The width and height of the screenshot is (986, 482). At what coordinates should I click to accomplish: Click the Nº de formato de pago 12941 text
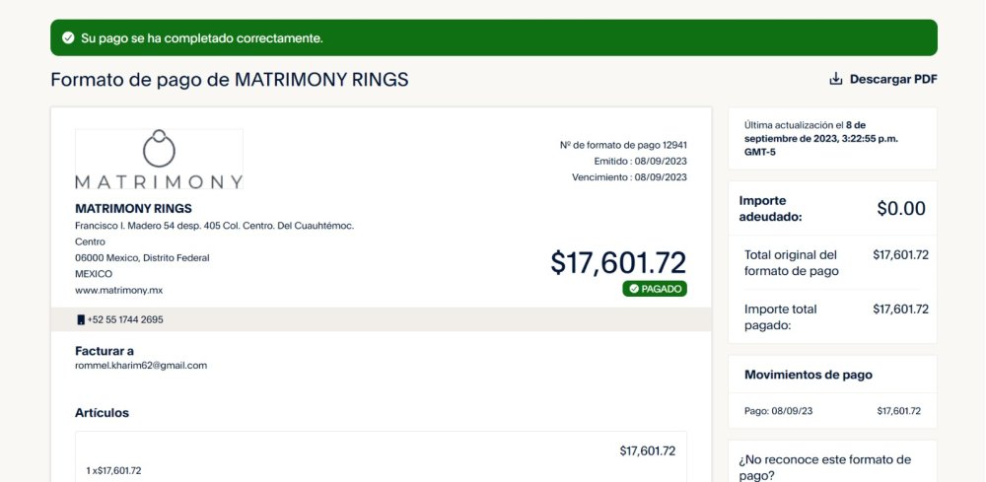pos(623,145)
